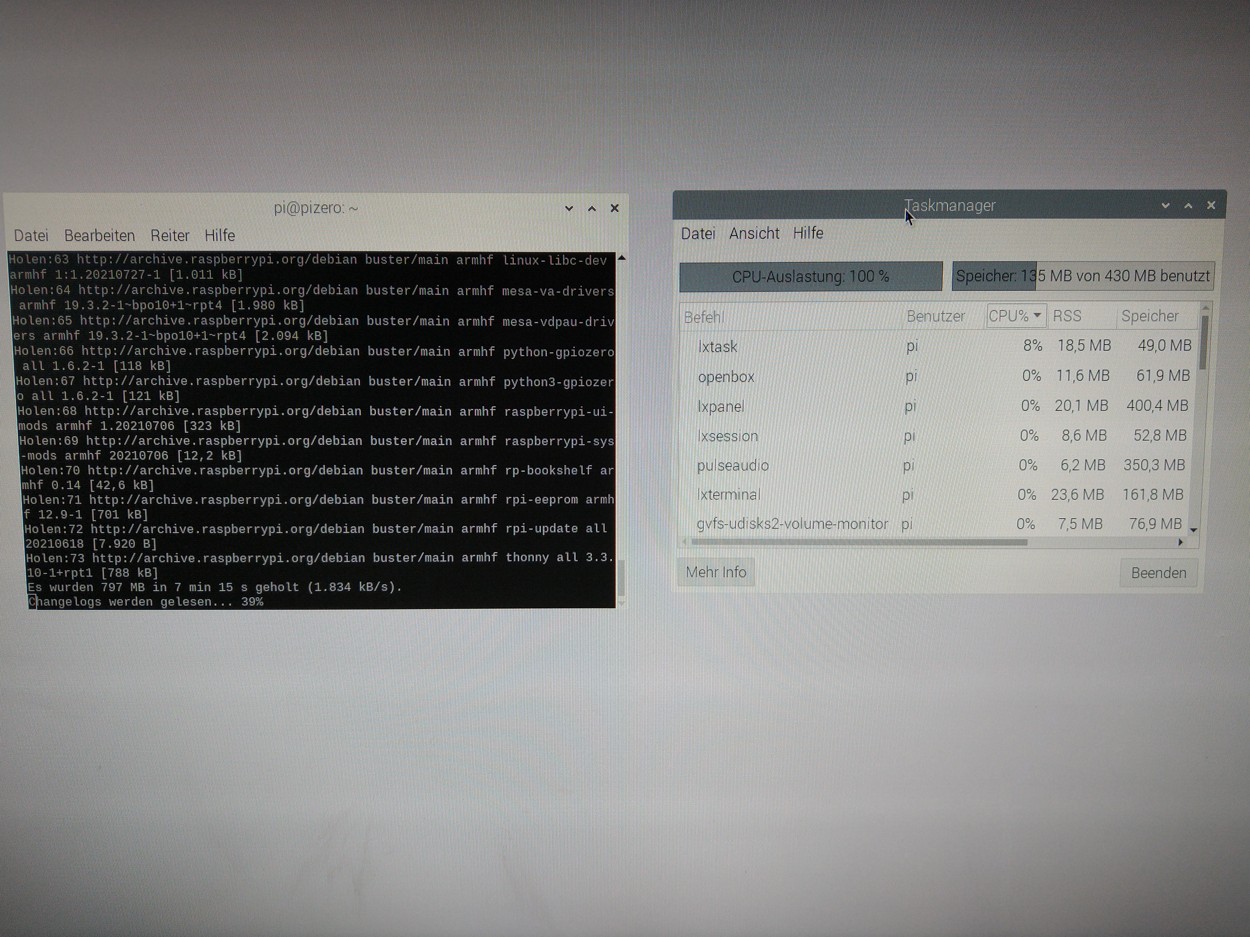Sort processes by CPU% column dropdown
Image resolution: width=1250 pixels, height=937 pixels.
coord(1015,316)
